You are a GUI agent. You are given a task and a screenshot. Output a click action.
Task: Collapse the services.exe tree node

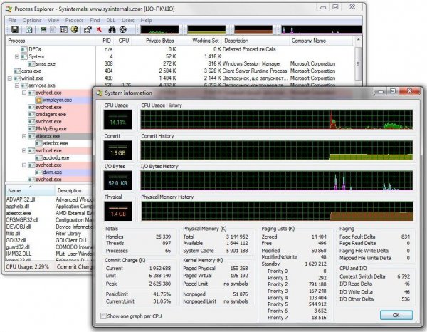click(17, 85)
